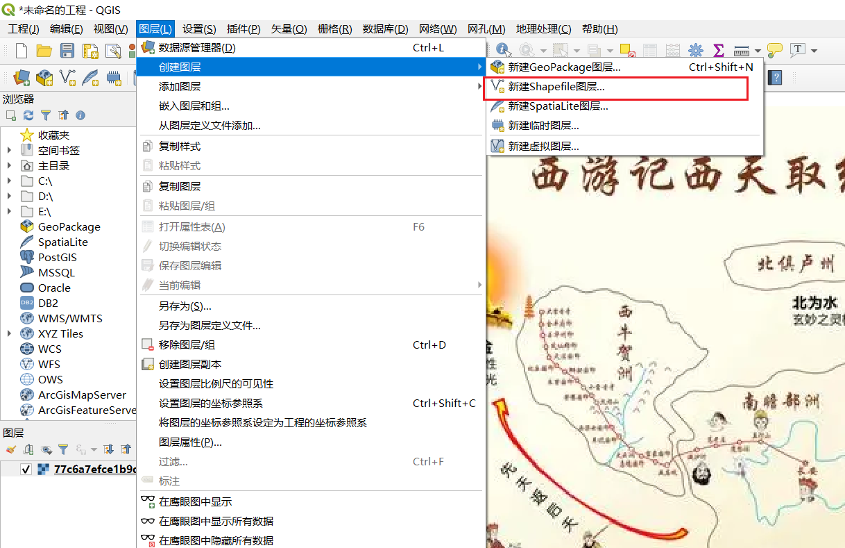
Task: Expand the D:\ drive node
Action: click(9, 196)
